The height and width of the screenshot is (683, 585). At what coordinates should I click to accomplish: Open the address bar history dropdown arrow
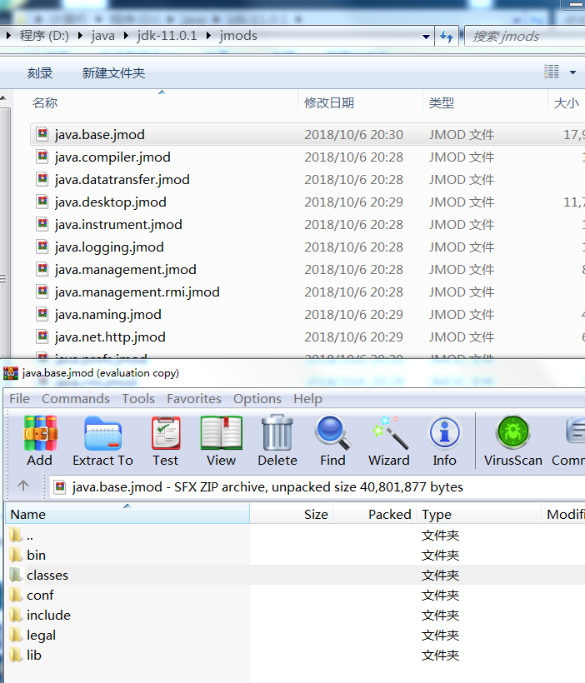[x=427, y=37]
